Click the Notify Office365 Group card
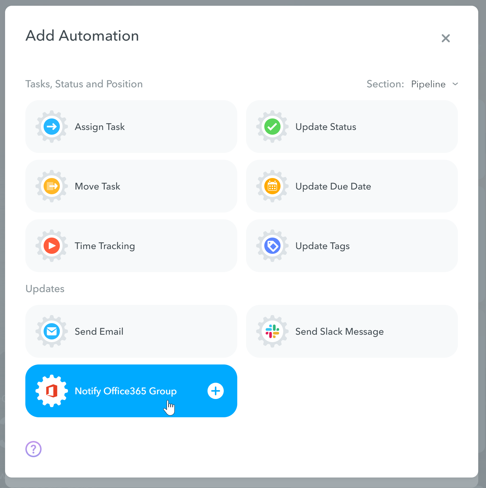 (131, 391)
